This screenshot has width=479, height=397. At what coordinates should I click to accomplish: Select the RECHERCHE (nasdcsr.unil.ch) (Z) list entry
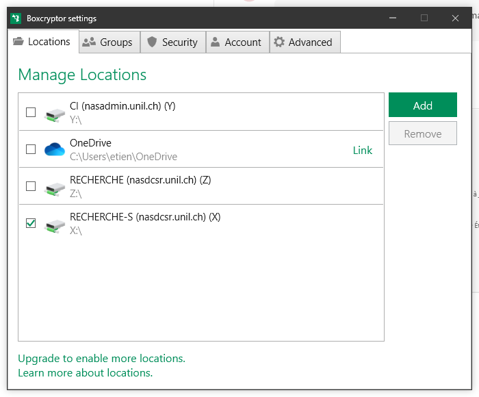[205, 186]
